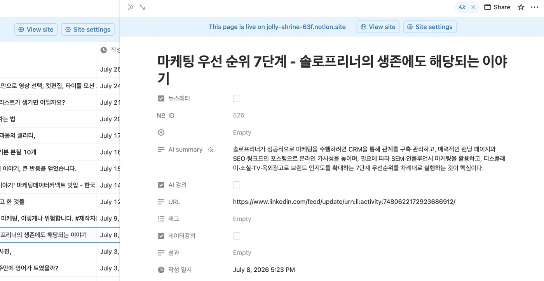
Task: Click the Empty value for 태그
Action: (x=242, y=219)
